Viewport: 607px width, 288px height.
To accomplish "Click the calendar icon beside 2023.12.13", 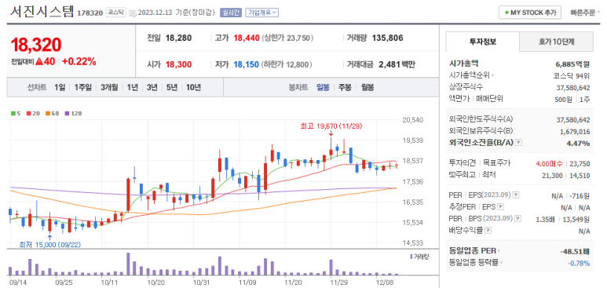I will (x=132, y=13).
